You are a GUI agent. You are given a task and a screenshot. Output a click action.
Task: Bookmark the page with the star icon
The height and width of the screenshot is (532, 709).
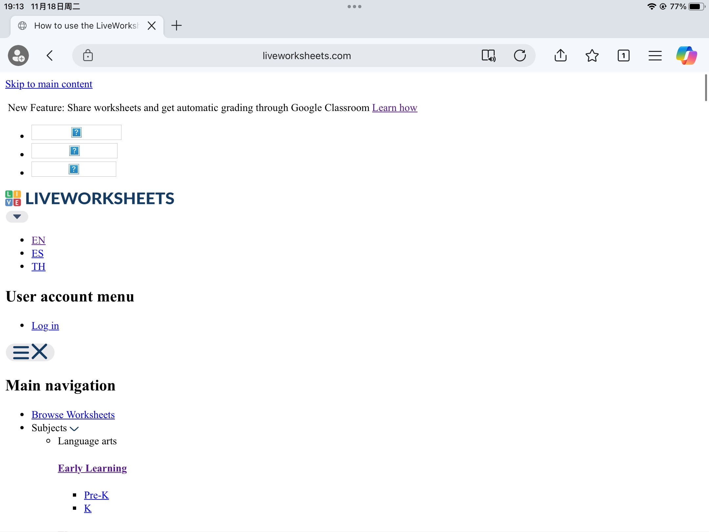click(592, 55)
